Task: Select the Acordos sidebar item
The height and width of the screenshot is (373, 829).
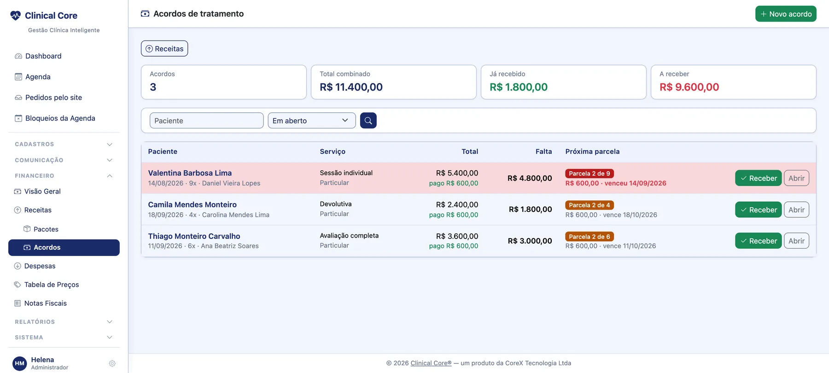Action: click(x=64, y=248)
